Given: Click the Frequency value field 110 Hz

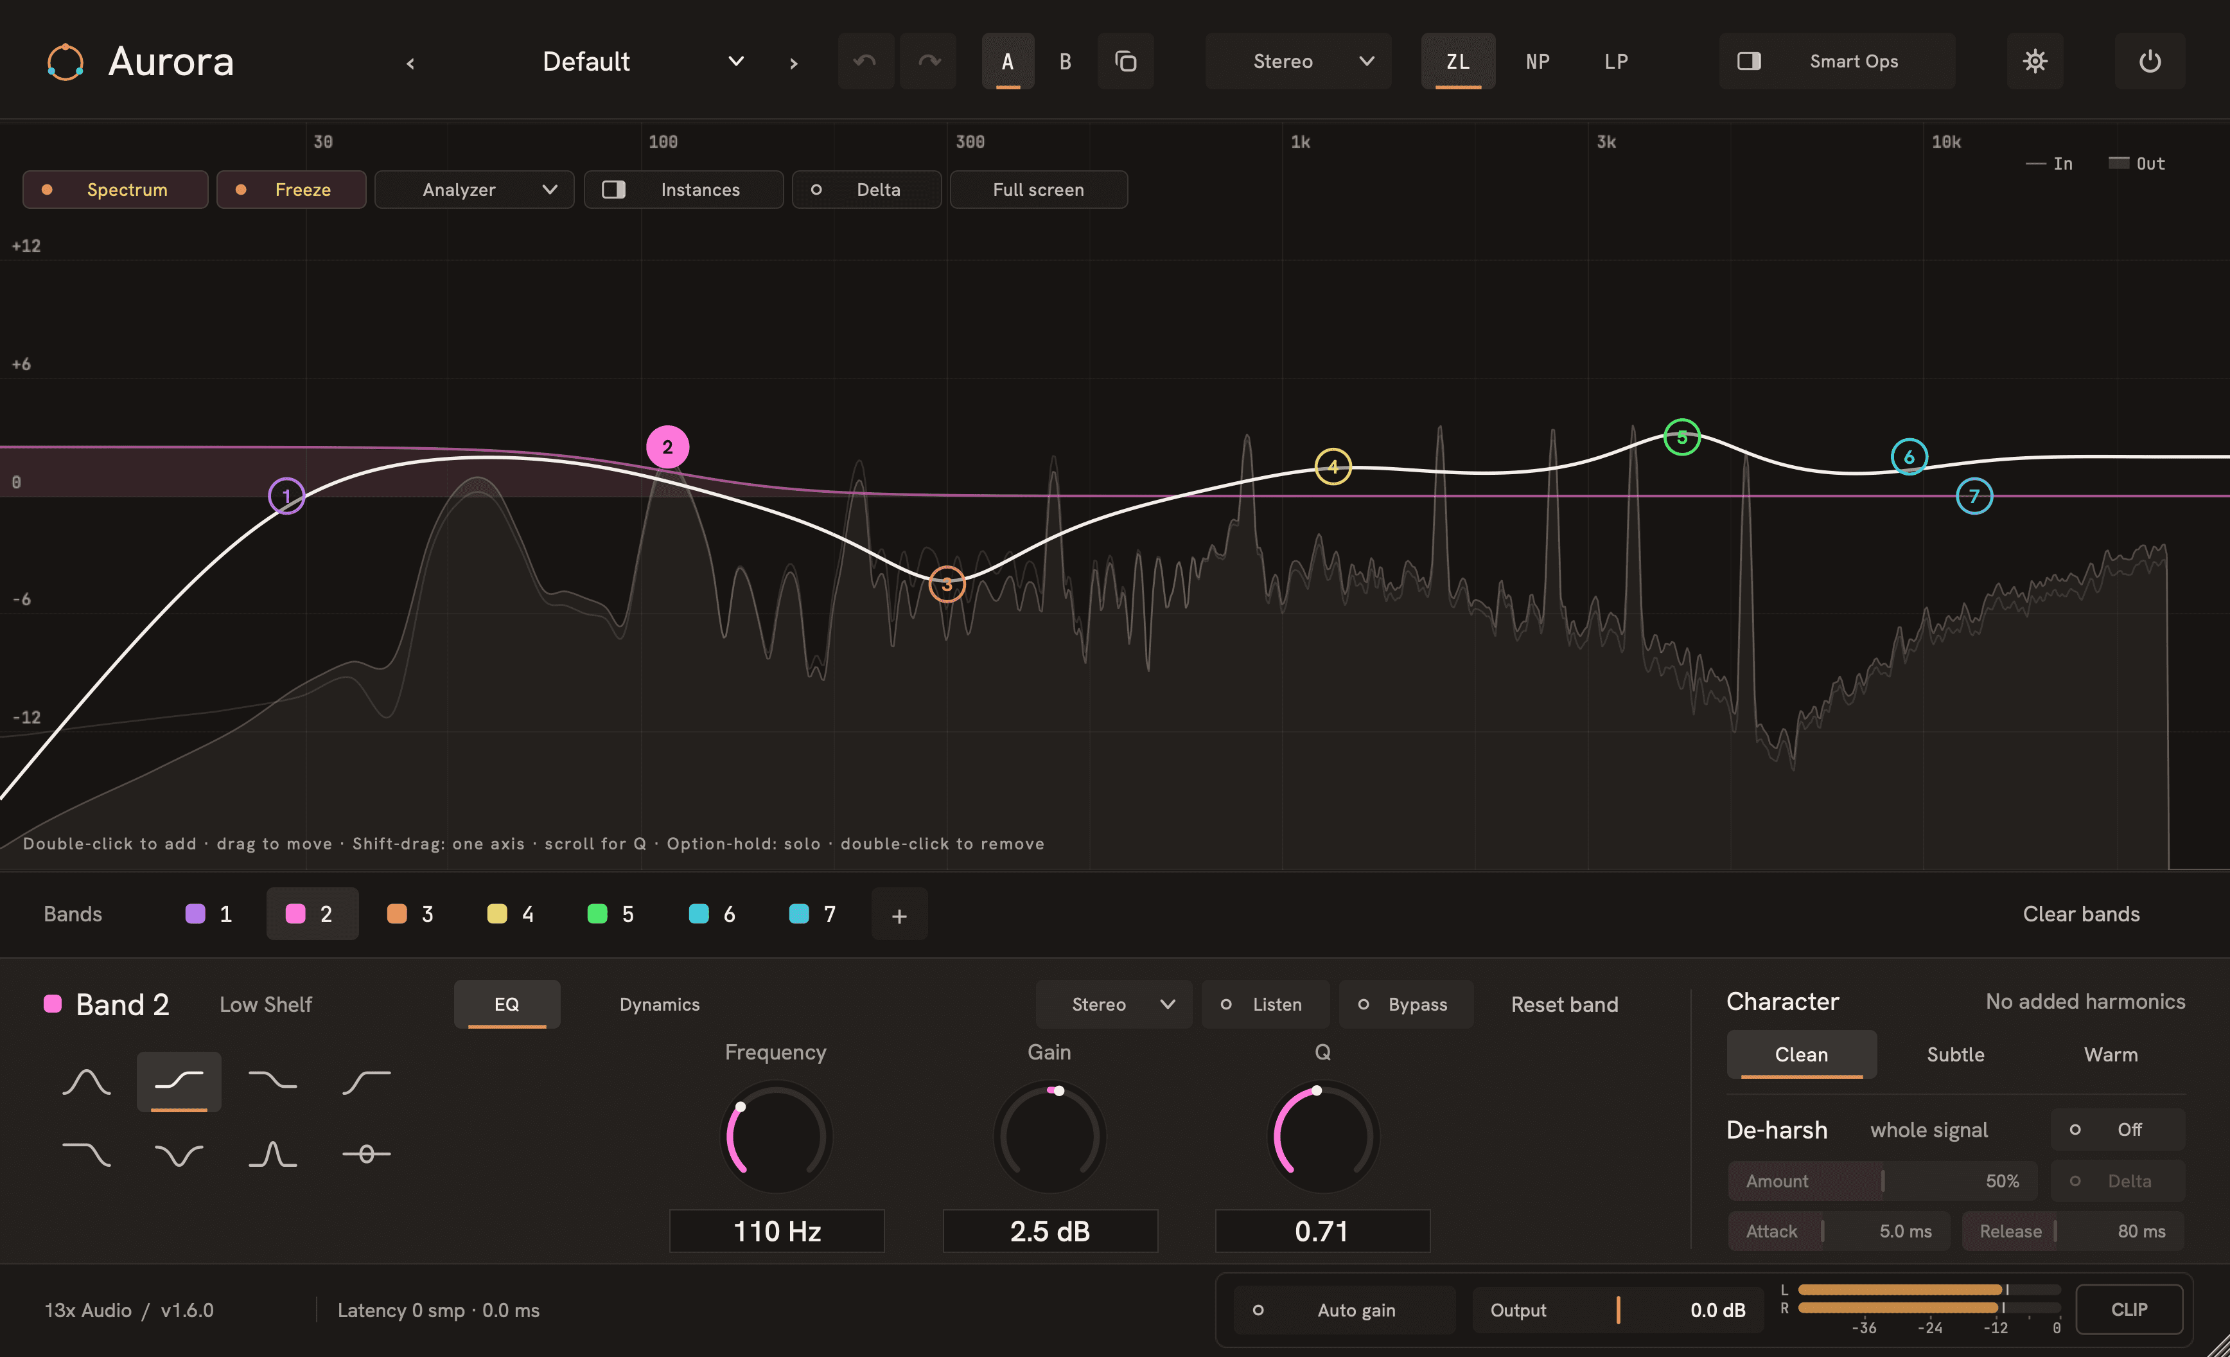Looking at the screenshot, I should click(x=777, y=1231).
